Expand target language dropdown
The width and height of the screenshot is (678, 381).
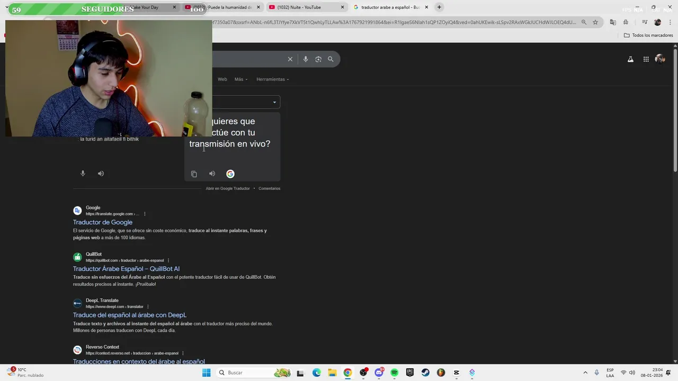(x=274, y=102)
